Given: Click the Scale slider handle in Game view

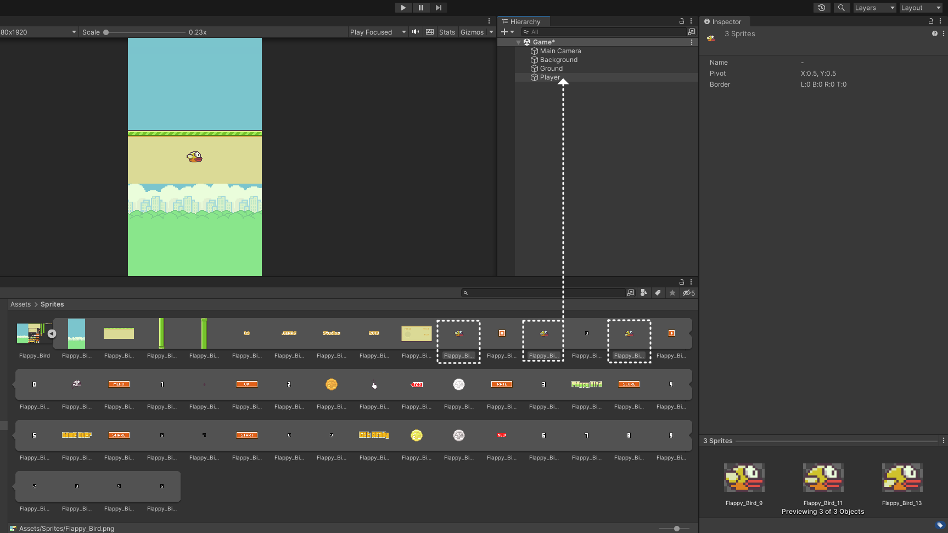Looking at the screenshot, I should point(106,32).
